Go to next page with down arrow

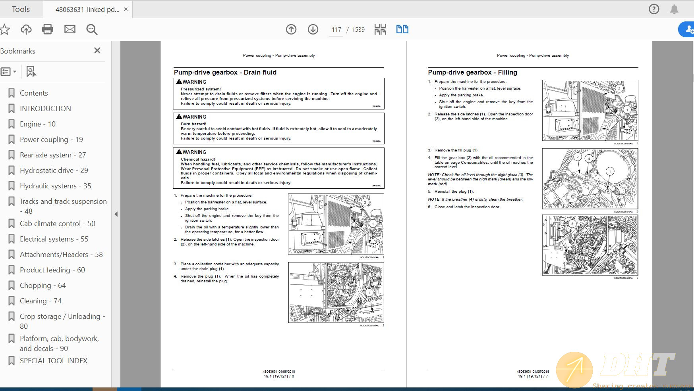313,29
